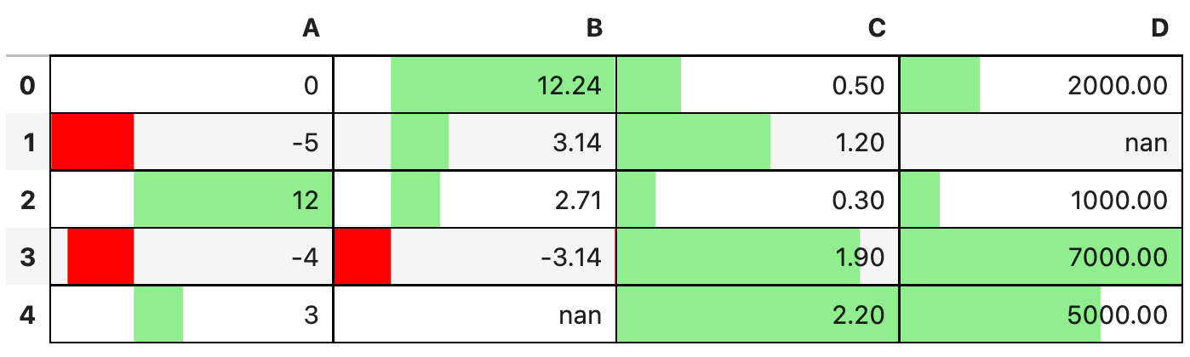Click the cell containing 2.71
This screenshot has width=1190, height=357.
coord(474,200)
